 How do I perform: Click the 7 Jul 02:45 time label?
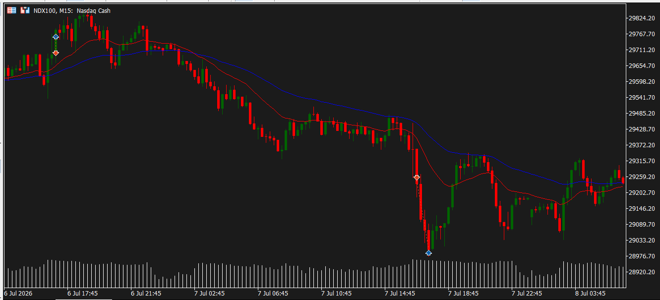click(209, 294)
